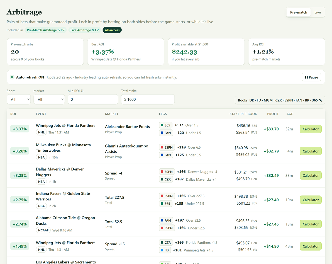
Task: Click the +2.75% ROI badge
Action: tap(20, 200)
